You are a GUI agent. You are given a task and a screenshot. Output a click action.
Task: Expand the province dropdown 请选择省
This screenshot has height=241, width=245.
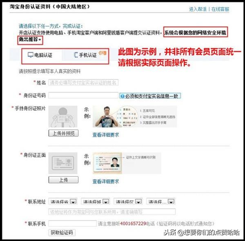pyautogui.click(x=63, y=201)
